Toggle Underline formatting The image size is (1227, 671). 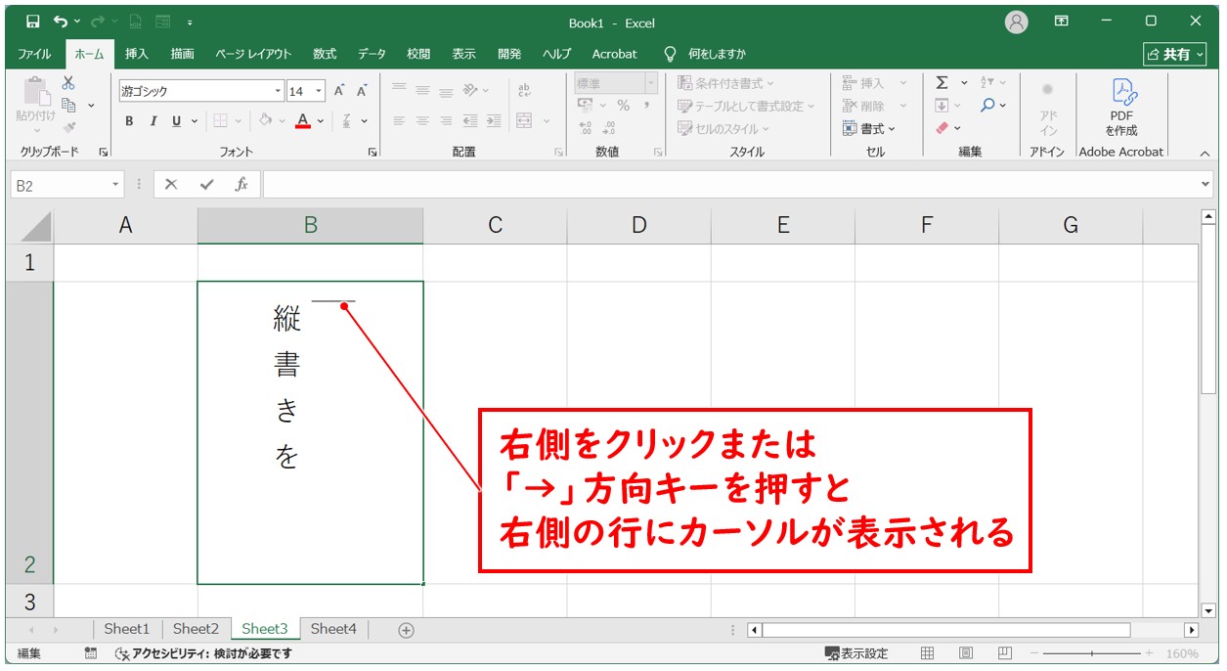click(176, 121)
